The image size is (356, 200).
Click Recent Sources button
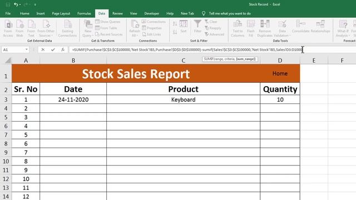[x=109, y=34]
